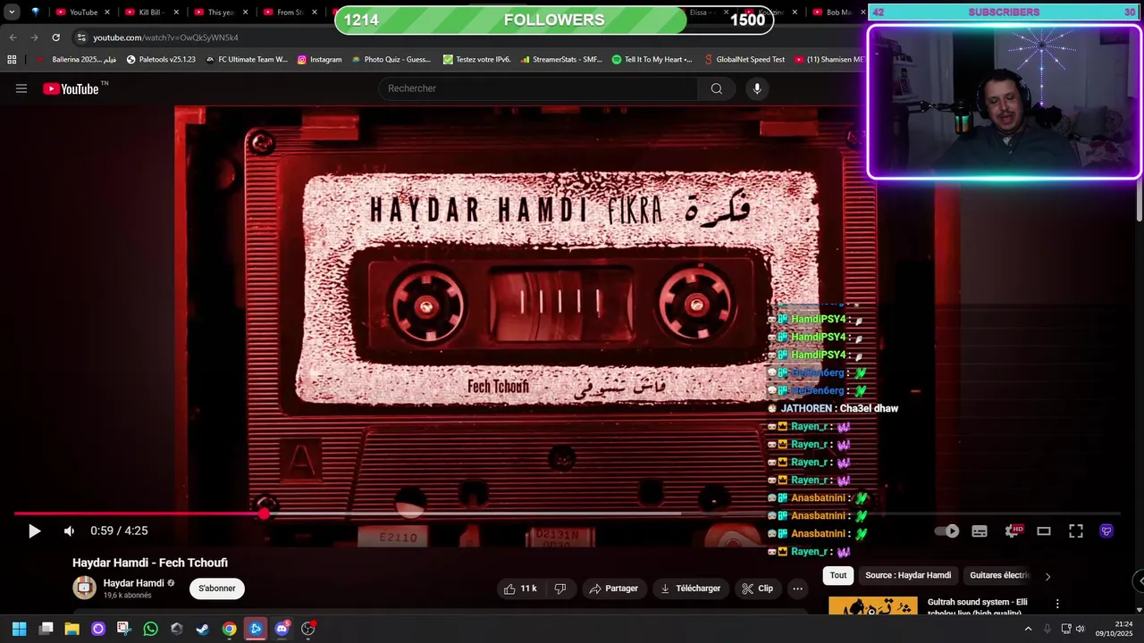Click the Télécharger download button
Image resolution: width=1144 pixels, height=643 pixels.
pyautogui.click(x=690, y=589)
